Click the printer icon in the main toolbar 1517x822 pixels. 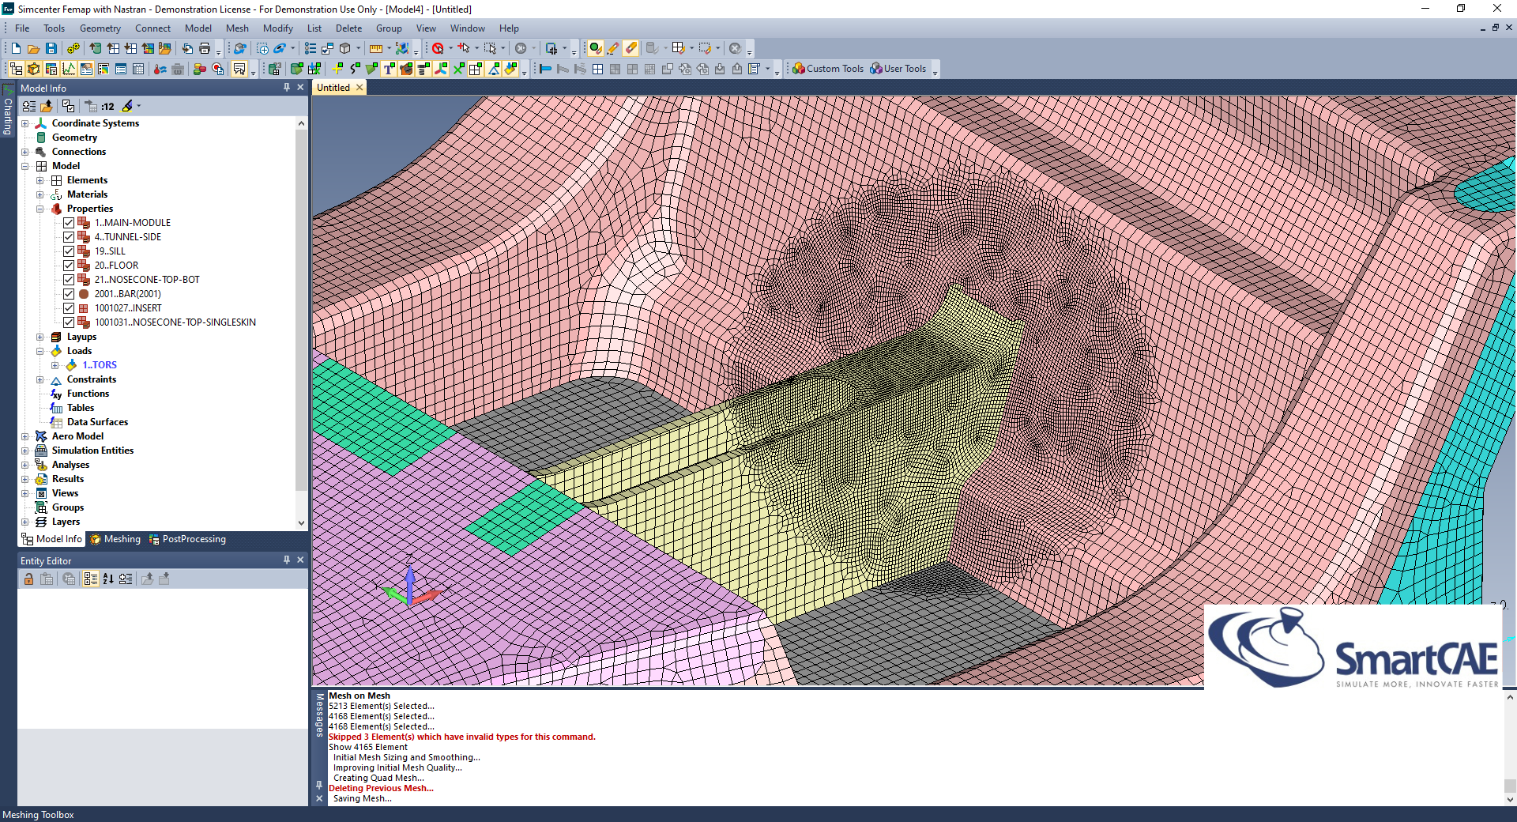coord(205,48)
